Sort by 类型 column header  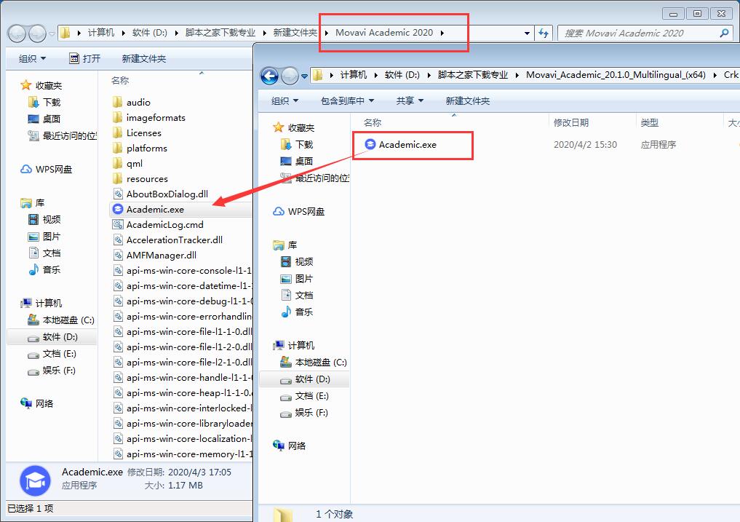[649, 123]
